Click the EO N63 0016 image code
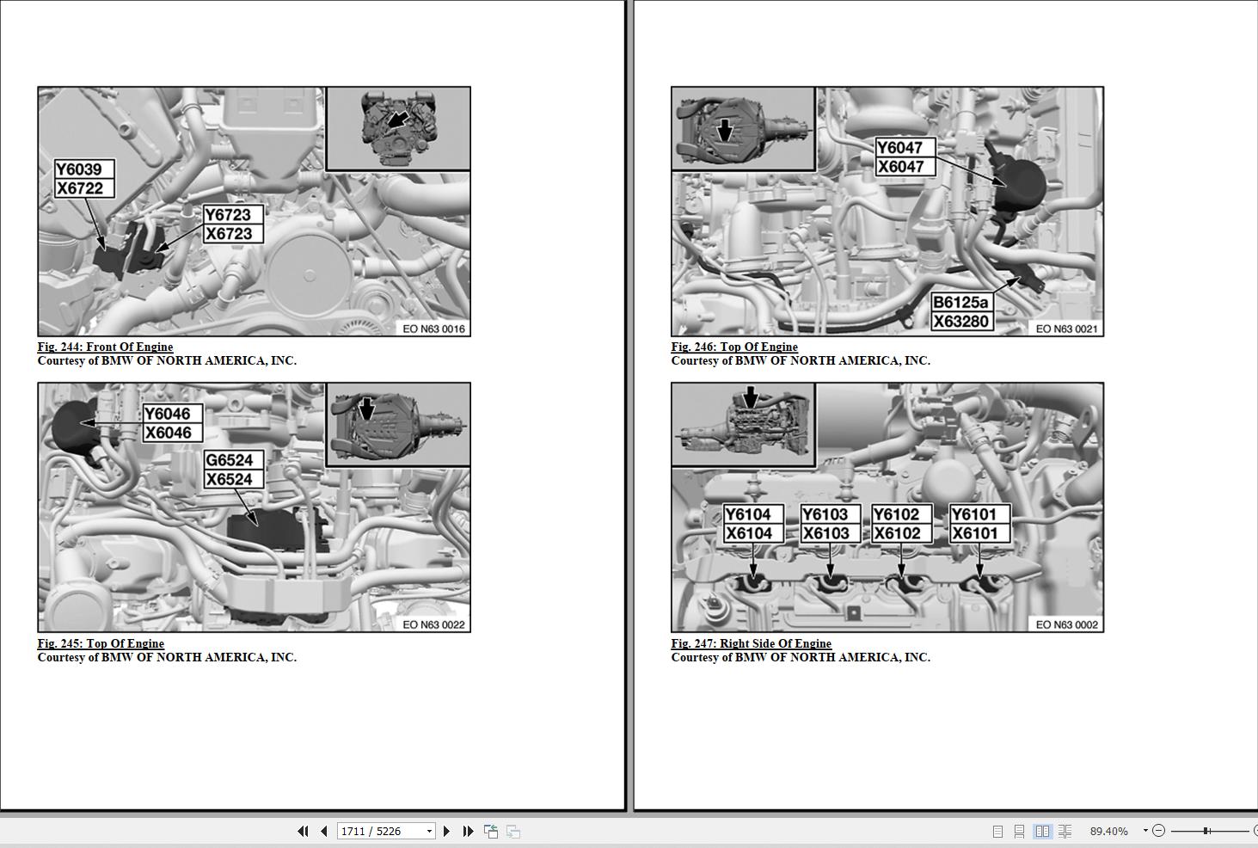The image size is (1258, 848). coord(433,329)
